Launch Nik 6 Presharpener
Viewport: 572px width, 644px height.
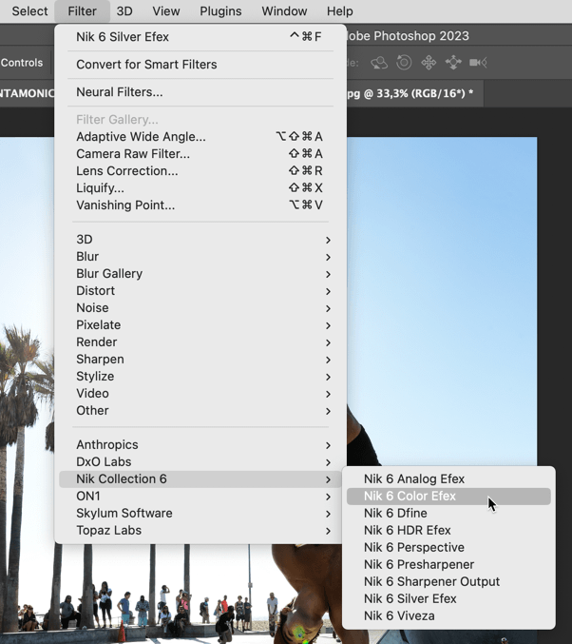click(448, 565)
